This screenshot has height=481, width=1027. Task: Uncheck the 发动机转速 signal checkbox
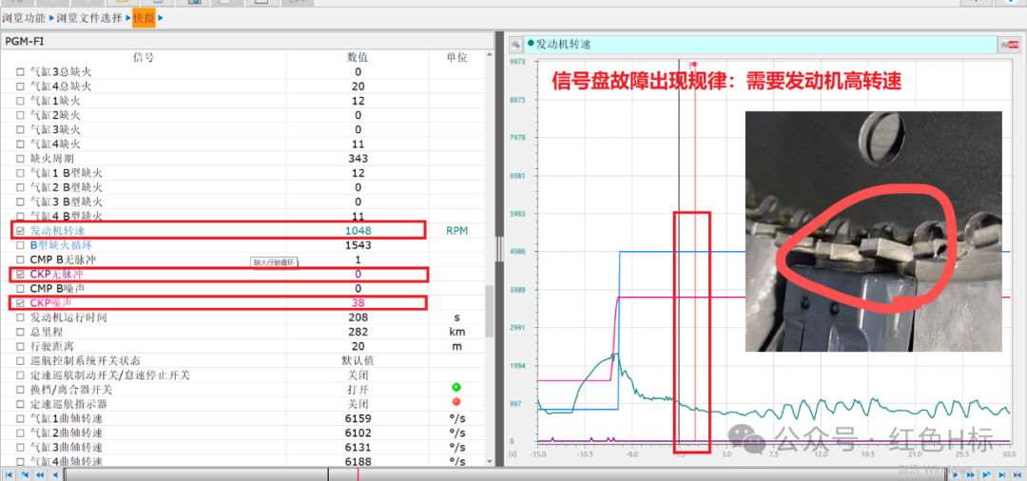20,231
